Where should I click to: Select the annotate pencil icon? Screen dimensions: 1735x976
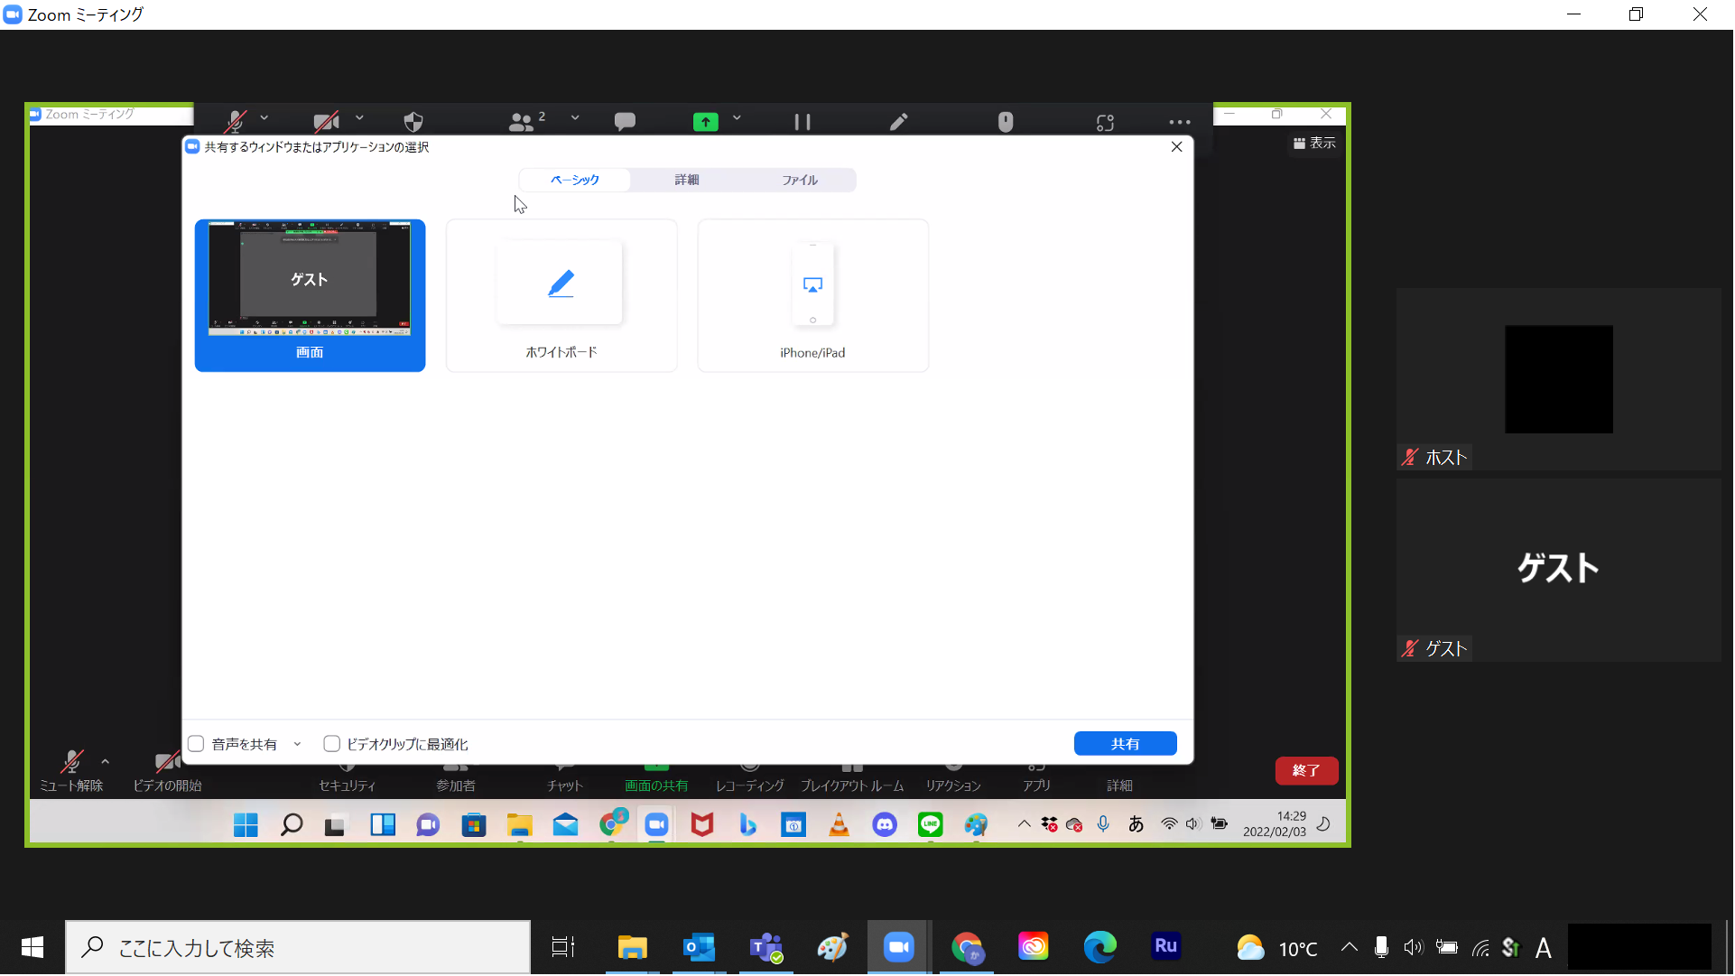(x=898, y=121)
